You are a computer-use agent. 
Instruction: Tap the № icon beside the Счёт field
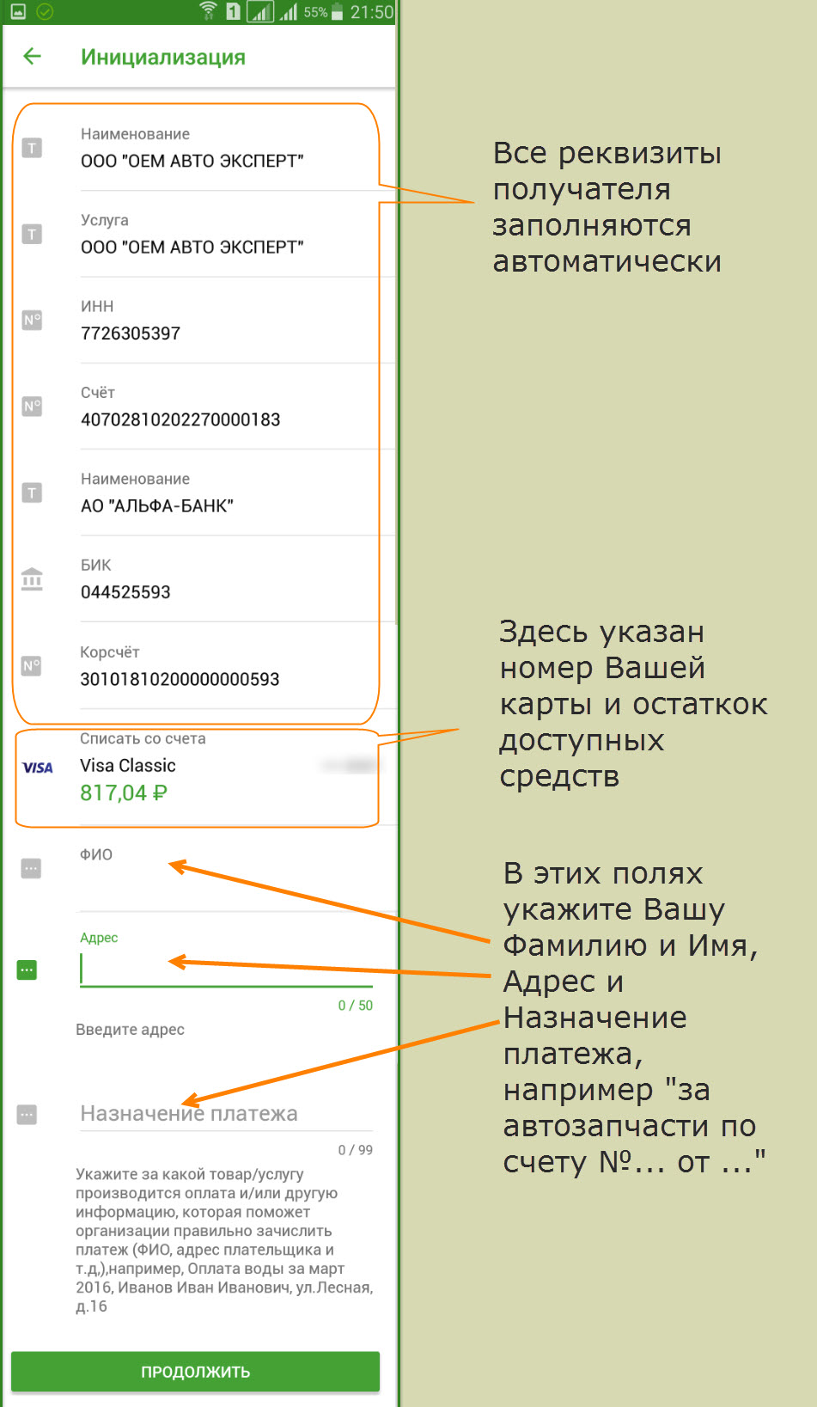[32, 407]
